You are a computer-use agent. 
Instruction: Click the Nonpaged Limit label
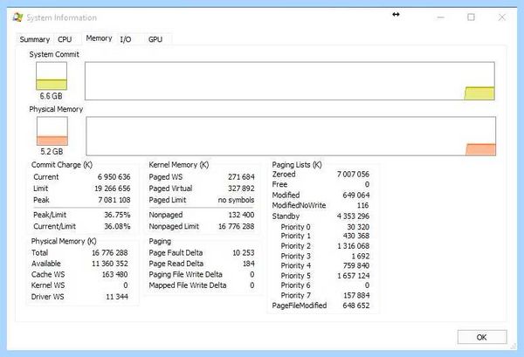click(174, 226)
